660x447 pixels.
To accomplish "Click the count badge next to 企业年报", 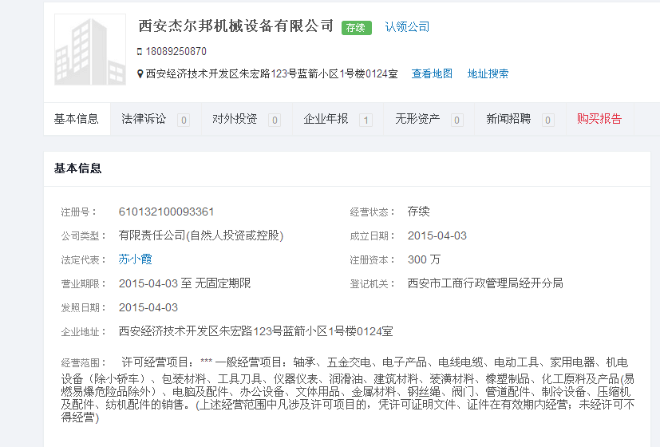I will click(x=366, y=121).
